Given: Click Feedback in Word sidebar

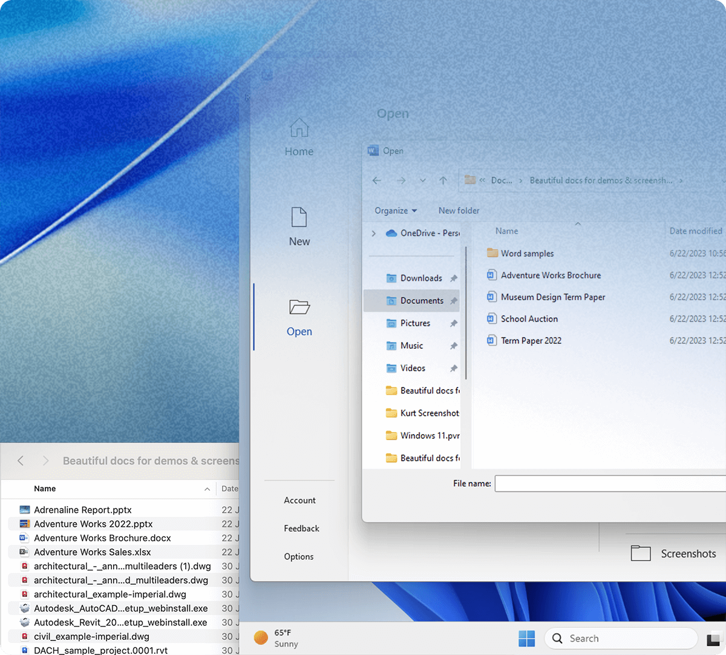Looking at the screenshot, I should click(x=301, y=528).
